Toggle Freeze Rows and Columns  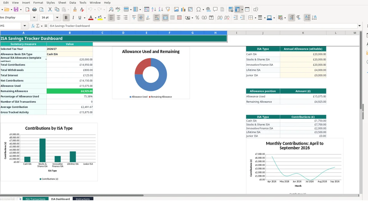coord(237,10)
